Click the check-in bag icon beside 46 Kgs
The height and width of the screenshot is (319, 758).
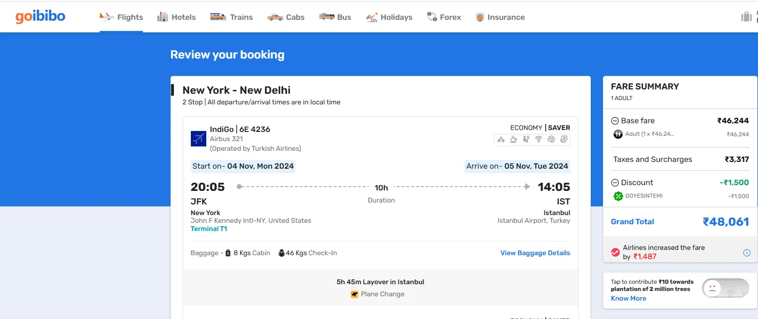tap(281, 252)
